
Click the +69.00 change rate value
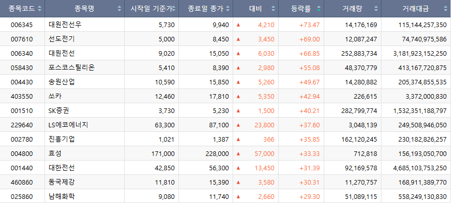pyautogui.click(x=309, y=39)
